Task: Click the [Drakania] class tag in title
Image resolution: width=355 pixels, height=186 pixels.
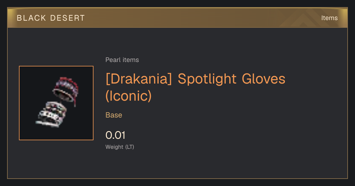Action: [139, 79]
